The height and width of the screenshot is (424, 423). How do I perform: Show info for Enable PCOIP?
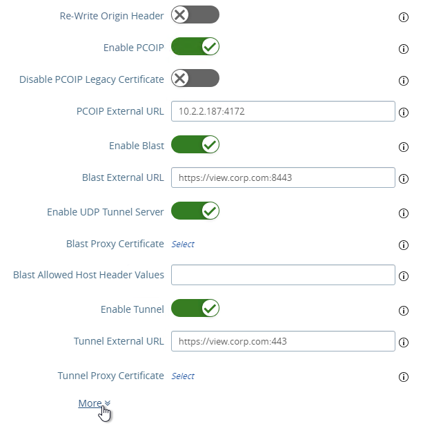click(403, 49)
